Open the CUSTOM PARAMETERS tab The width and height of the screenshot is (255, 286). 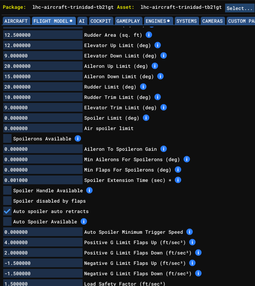(x=241, y=21)
